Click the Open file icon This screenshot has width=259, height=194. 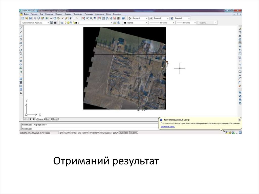pos(26,18)
